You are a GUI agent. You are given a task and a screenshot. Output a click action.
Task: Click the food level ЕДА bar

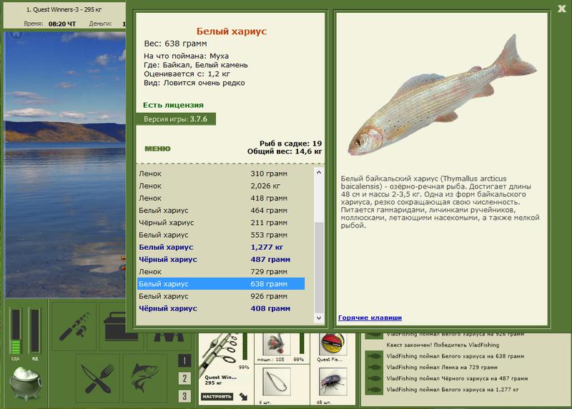click(16, 331)
